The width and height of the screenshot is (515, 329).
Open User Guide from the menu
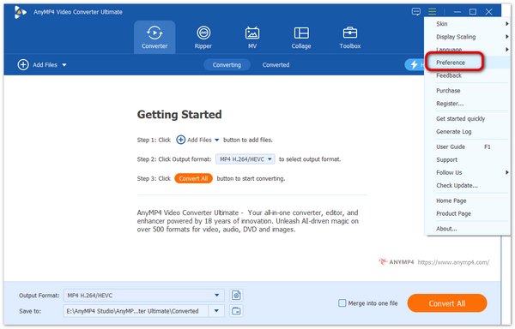tap(466, 147)
